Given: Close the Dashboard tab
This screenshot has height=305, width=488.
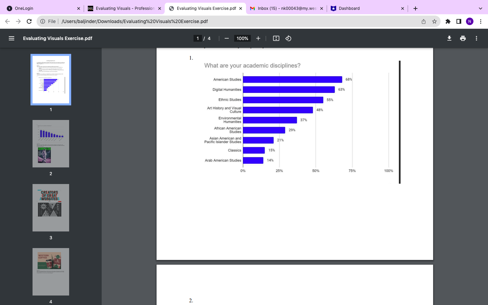Looking at the screenshot, I should (x=403, y=8).
